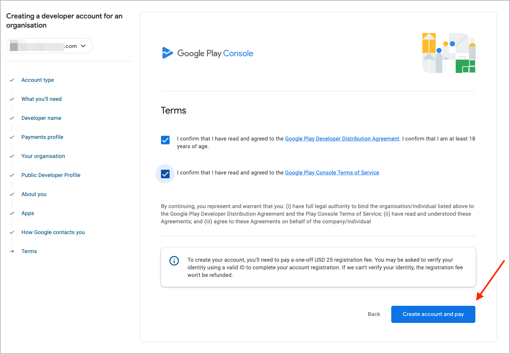
Task: Click the checkmark icon beside How Google contacts you
Action: click(x=12, y=232)
